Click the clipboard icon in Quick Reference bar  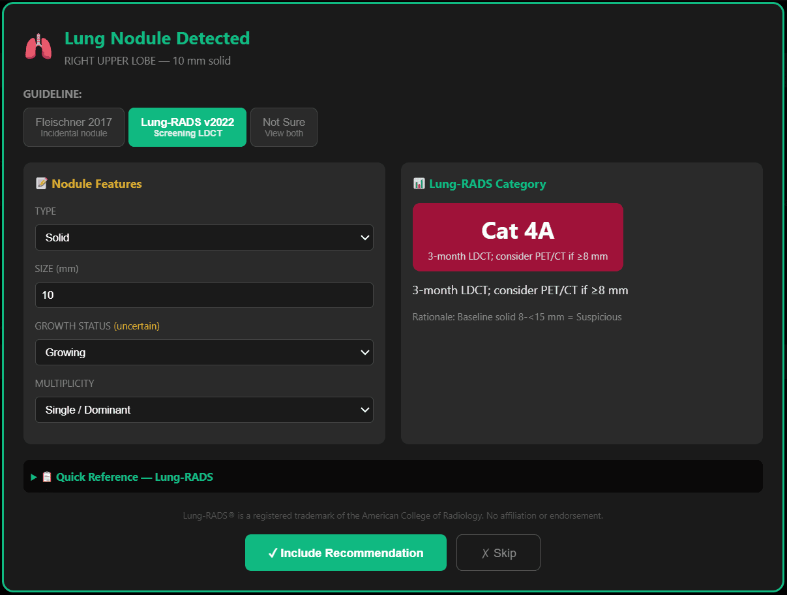coord(47,477)
